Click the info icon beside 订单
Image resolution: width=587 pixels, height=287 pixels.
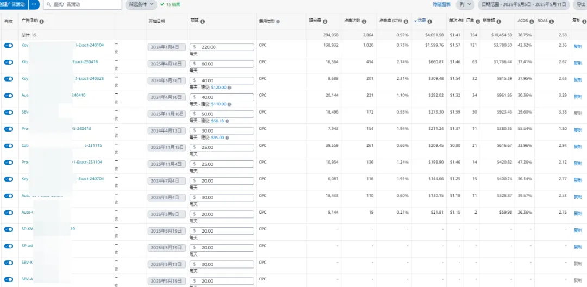[478, 22]
